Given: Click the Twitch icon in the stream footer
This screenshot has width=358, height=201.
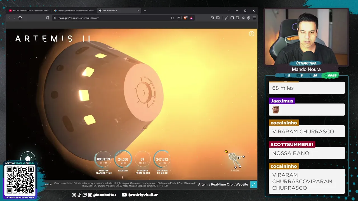Looking at the screenshot, I should (84, 195).
